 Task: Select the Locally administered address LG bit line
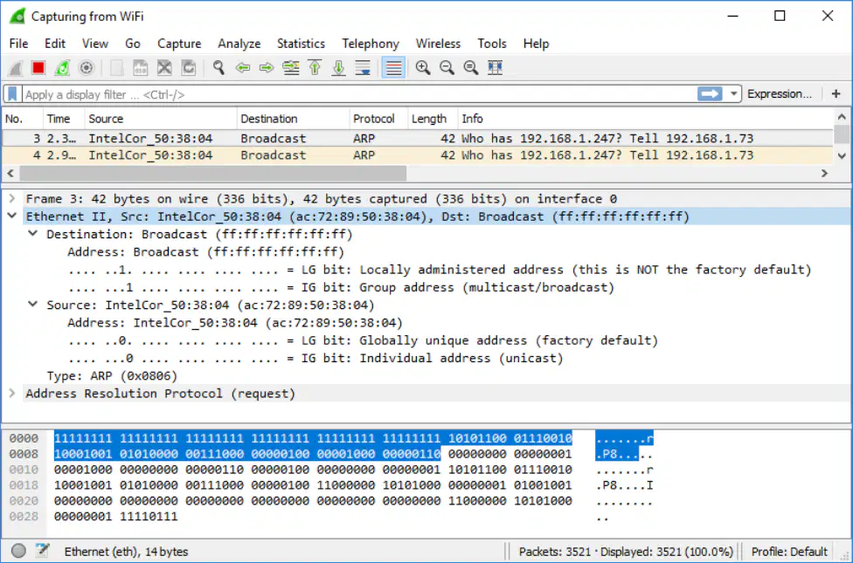440,270
